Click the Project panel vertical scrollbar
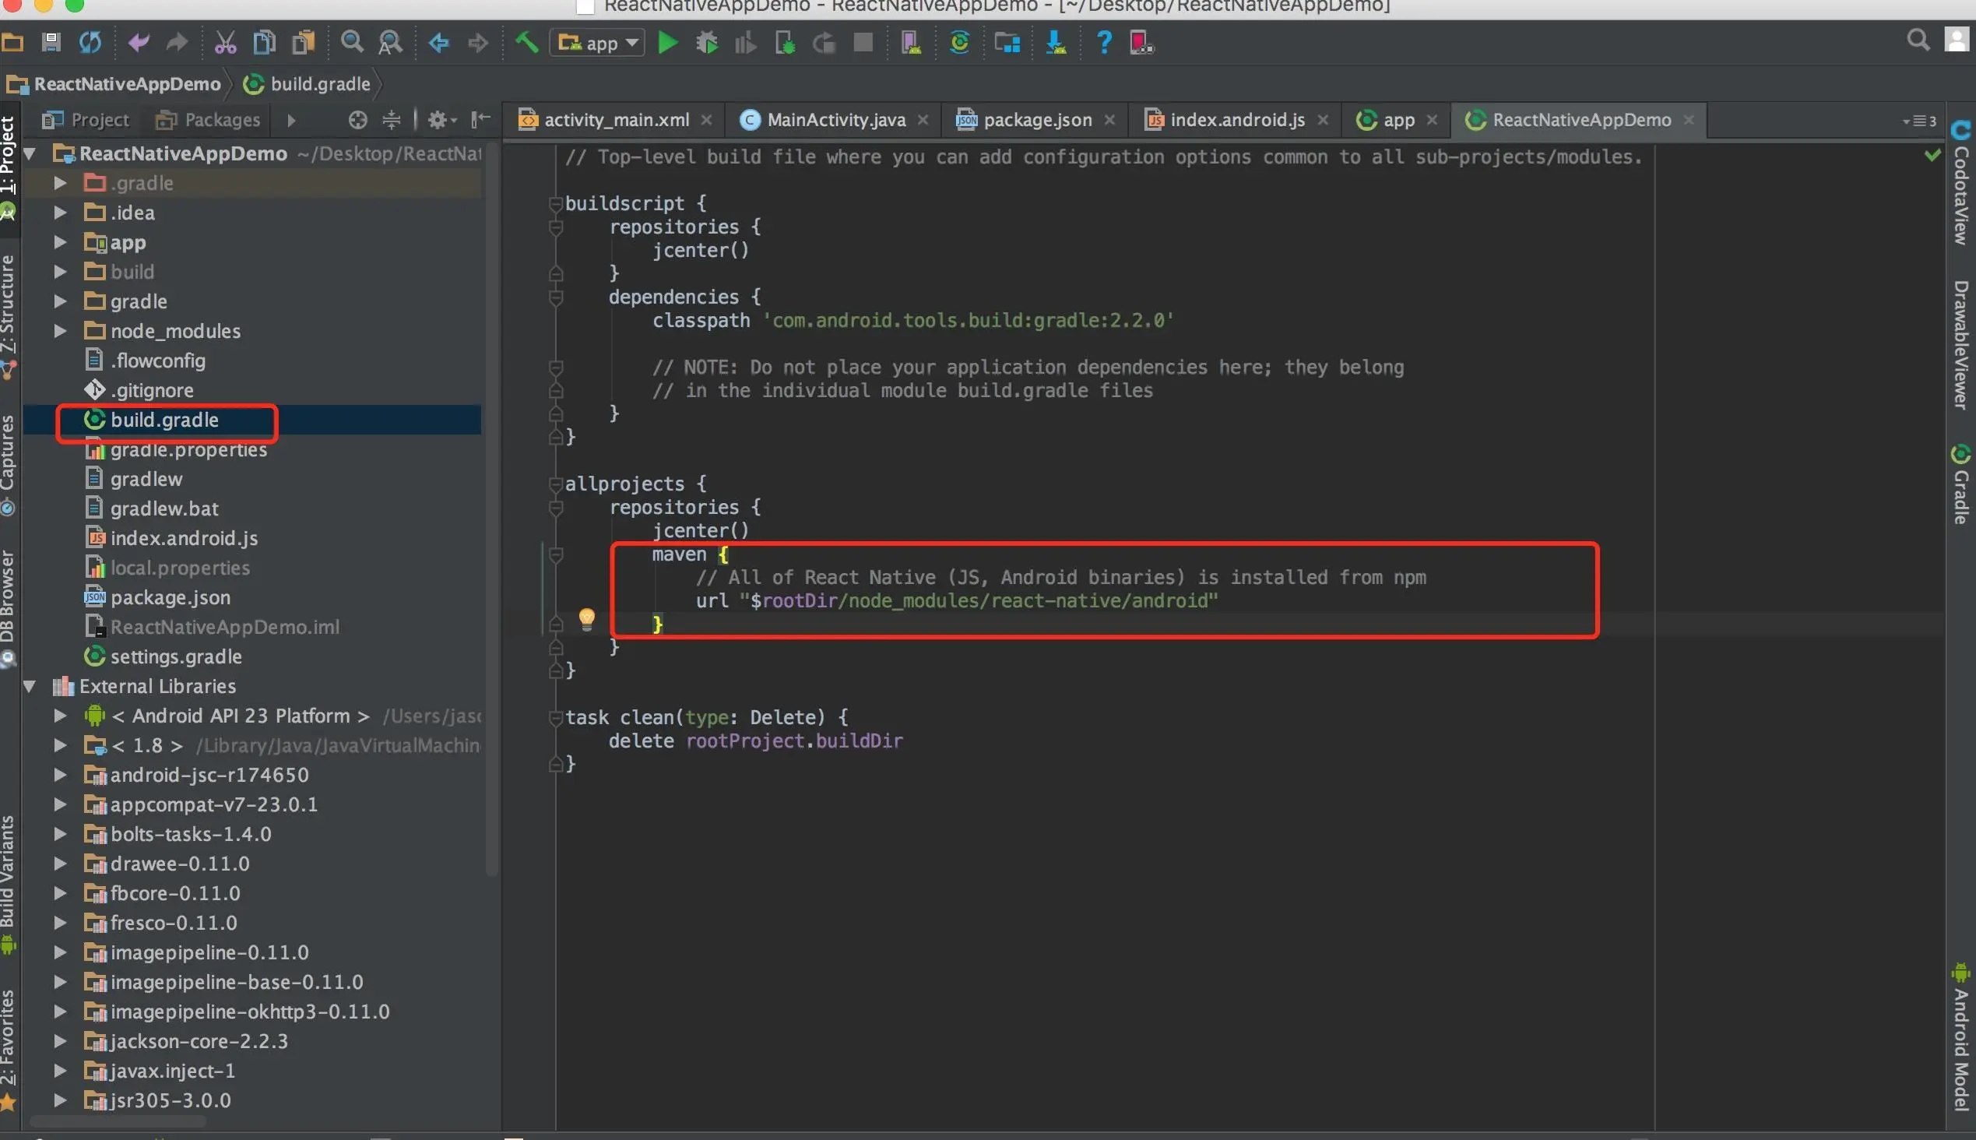The height and width of the screenshot is (1140, 1976). 491,509
